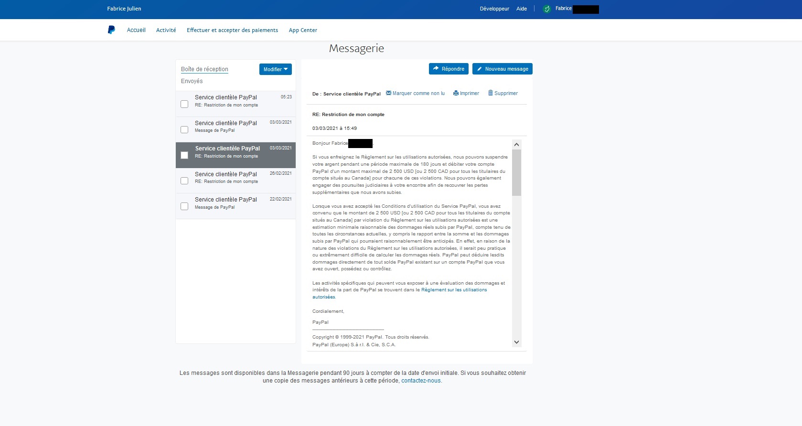Open the Modifier dropdown
The image size is (802, 426).
click(276, 69)
